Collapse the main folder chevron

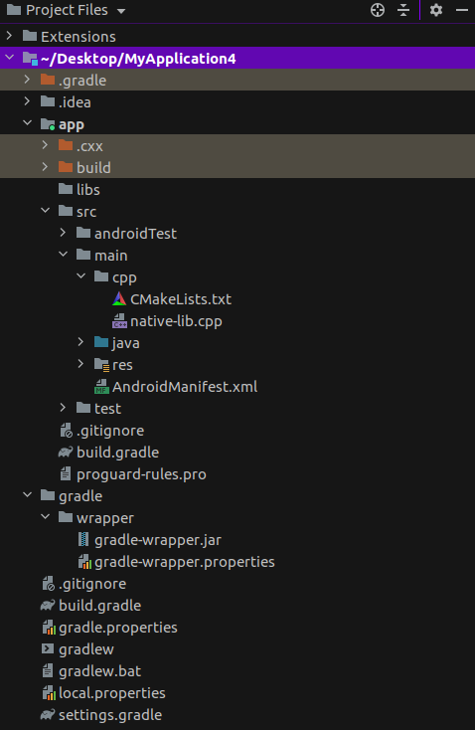click(64, 255)
